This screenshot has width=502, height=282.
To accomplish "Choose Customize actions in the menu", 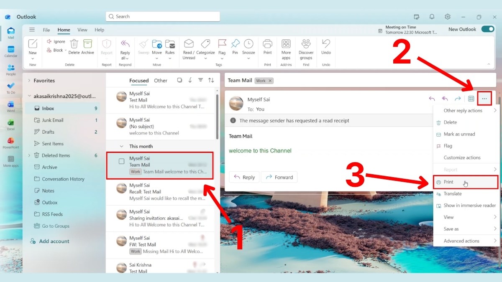I will [466, 158].
